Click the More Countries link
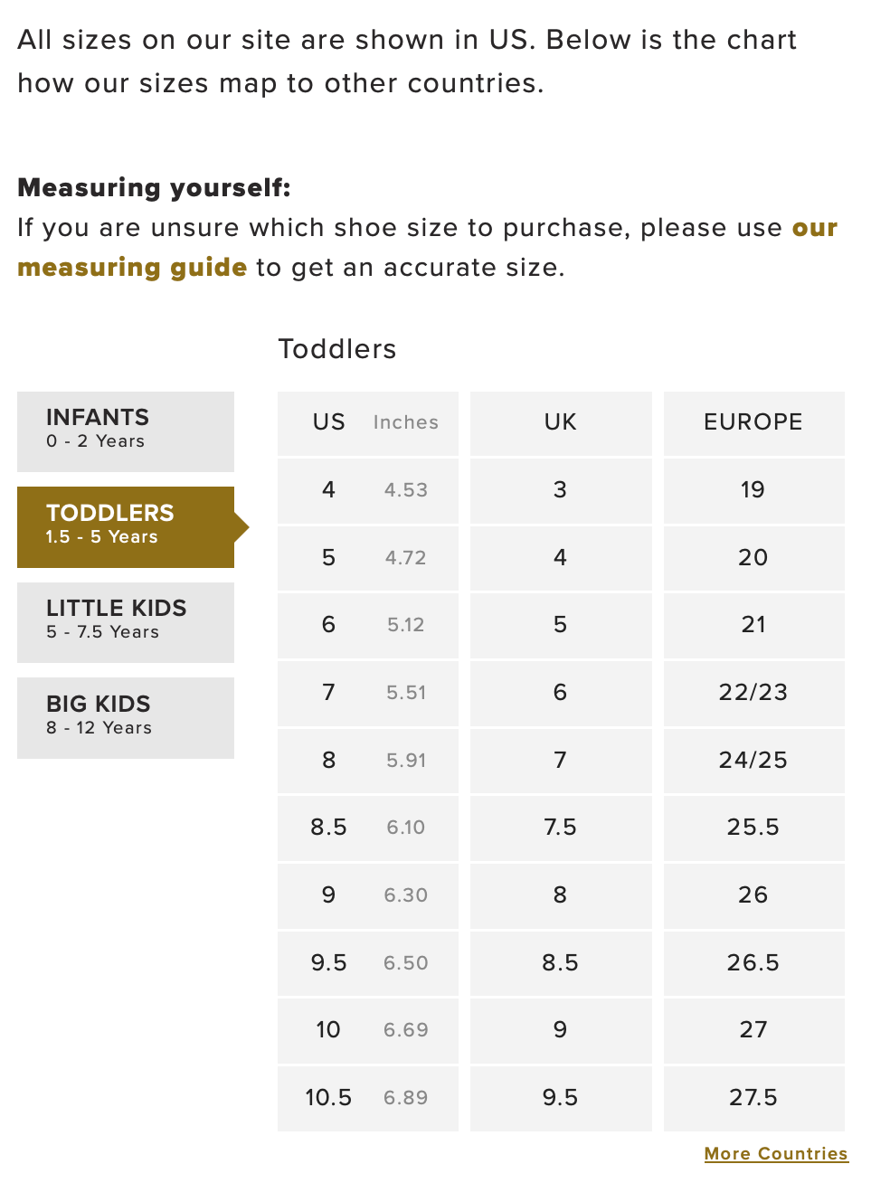 (776, 1154)
